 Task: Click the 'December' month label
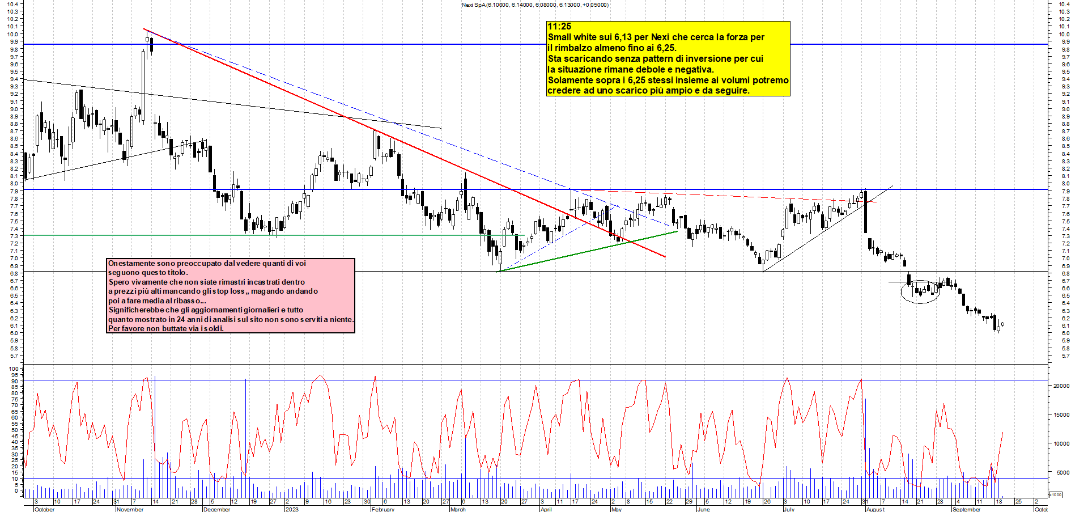216,509
